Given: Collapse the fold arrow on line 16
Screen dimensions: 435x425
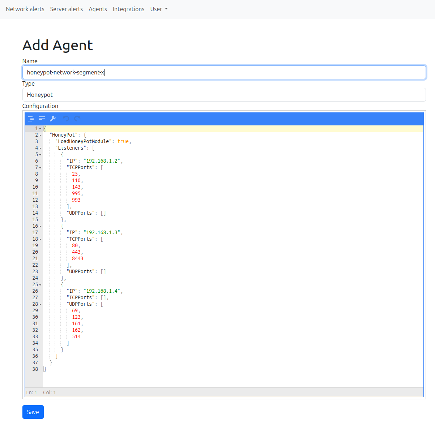Looking at the screenshot, I should tap(40, 226).
